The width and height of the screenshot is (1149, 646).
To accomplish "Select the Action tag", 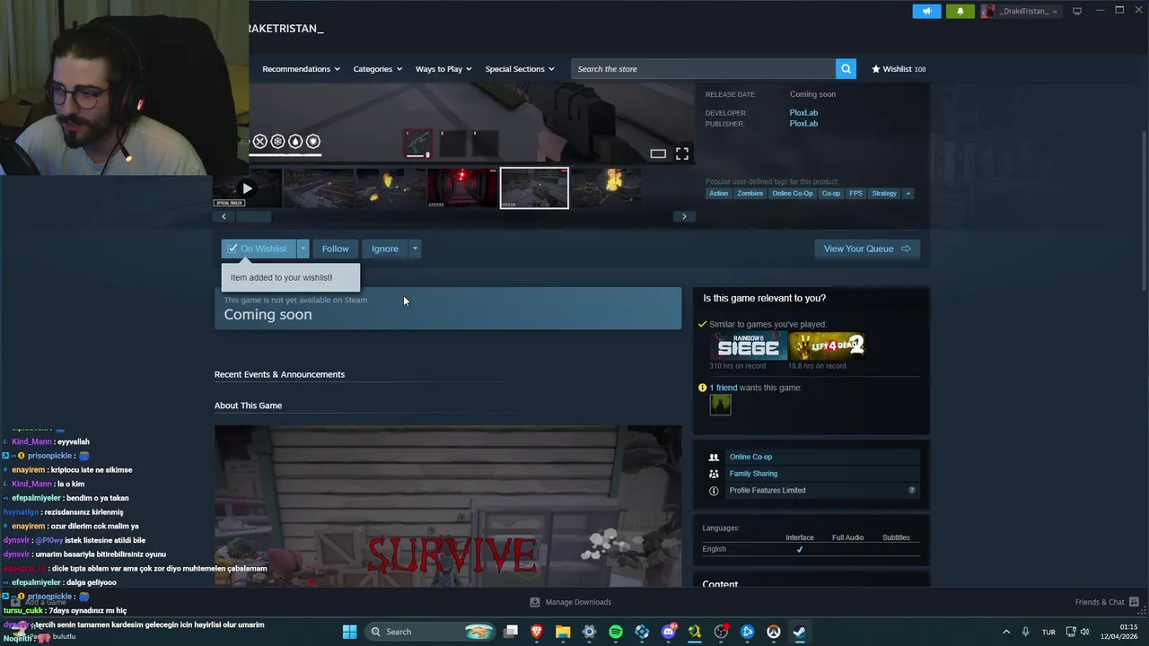I will [718, 194].
